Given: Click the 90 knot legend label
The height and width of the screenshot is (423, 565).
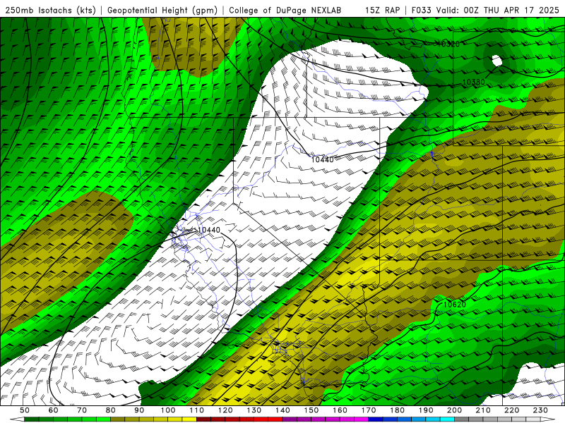Looking at the screenshot, I should [139, 410].
